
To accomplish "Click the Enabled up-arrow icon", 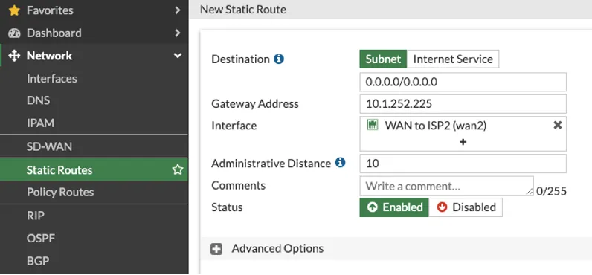I will tap(373, 207).
